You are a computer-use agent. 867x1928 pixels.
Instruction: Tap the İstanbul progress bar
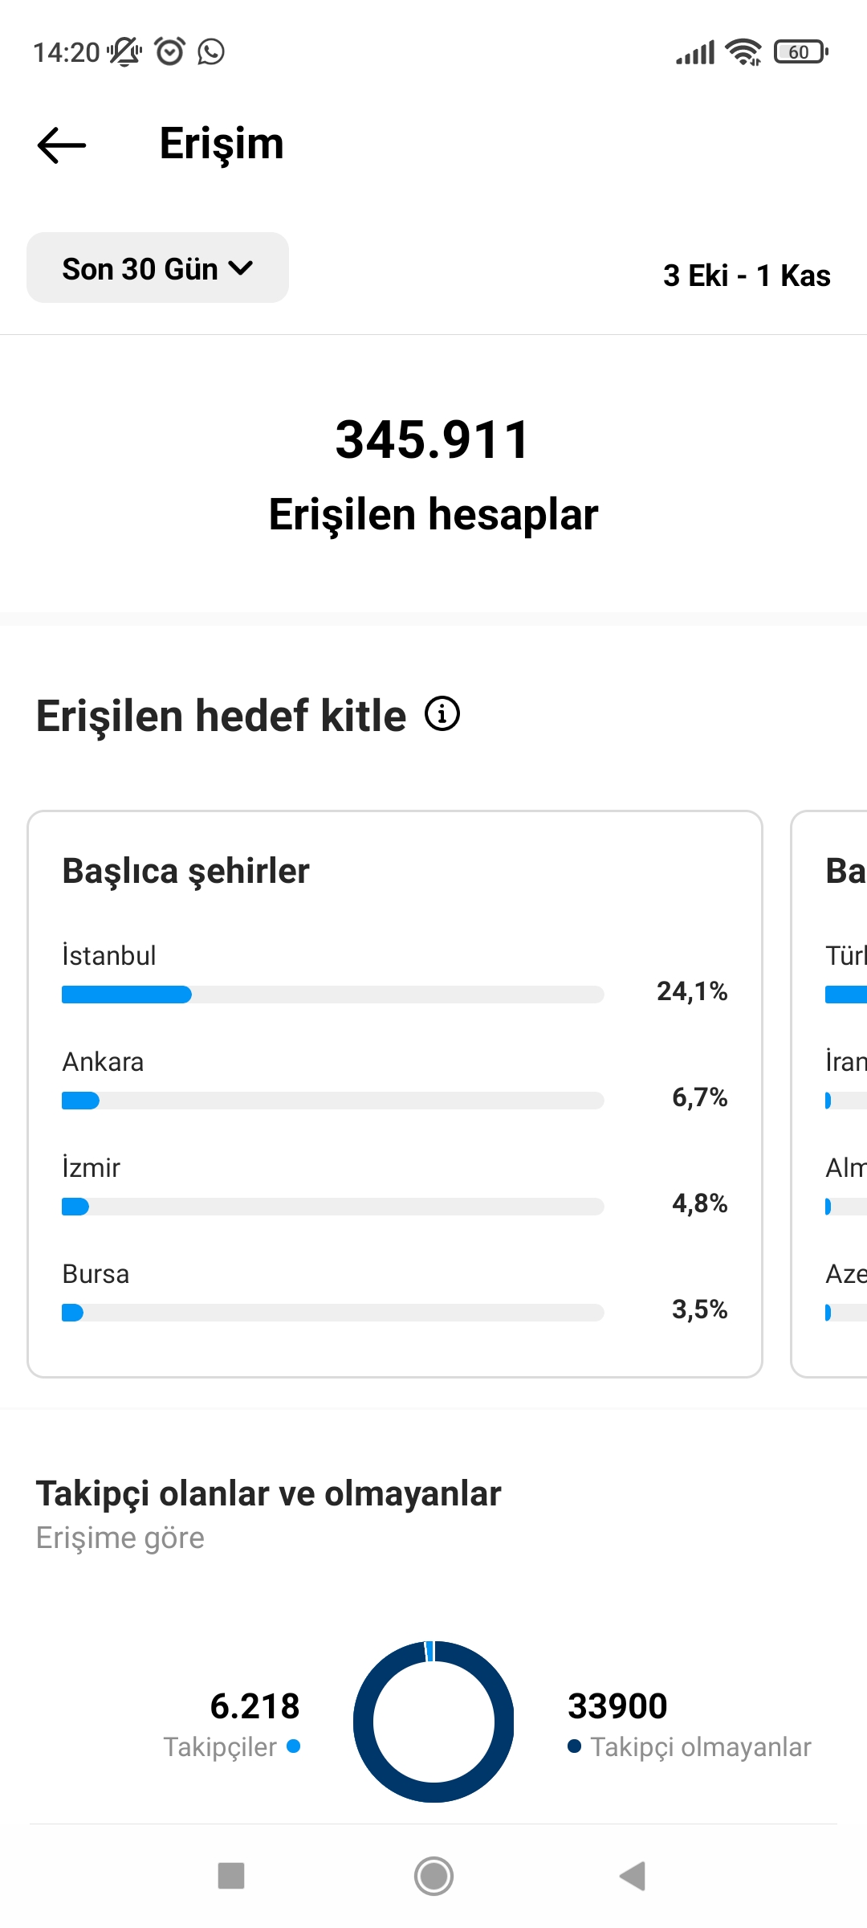333,995
